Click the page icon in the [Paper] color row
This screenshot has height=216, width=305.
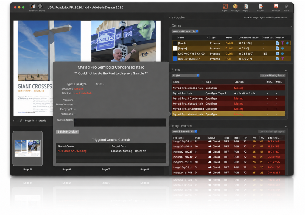(278, 49)
